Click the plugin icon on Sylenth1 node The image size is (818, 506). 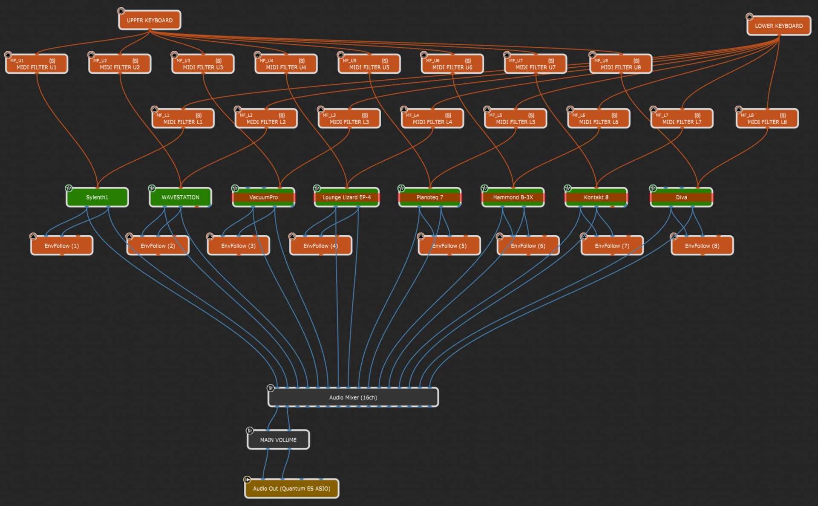click(x=69, y=188)
